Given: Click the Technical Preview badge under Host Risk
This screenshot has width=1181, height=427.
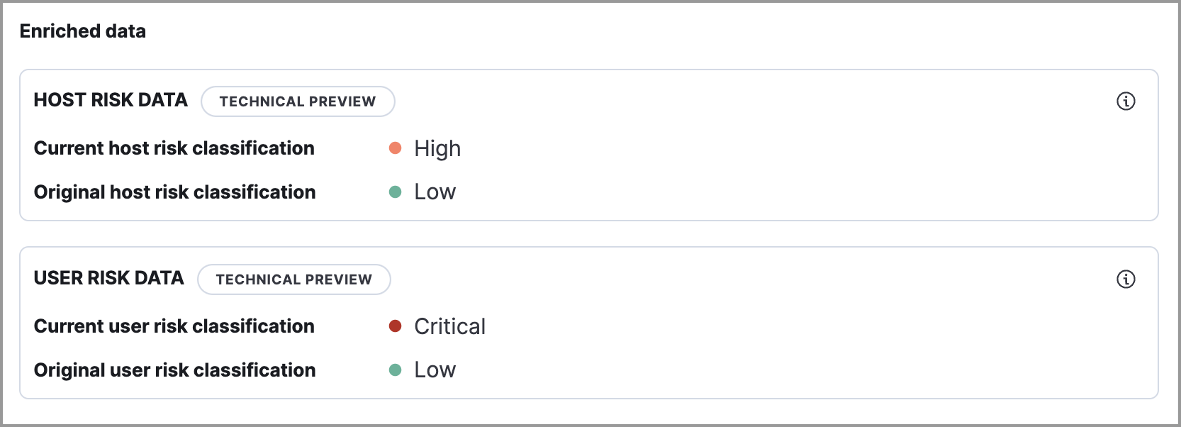Looking at the screenshot, I should (298, 101).
